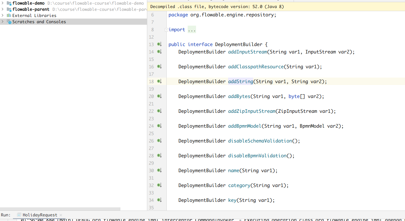Select flowable-parent in project tree
The image size is (405, 221).
coord(31,9)
